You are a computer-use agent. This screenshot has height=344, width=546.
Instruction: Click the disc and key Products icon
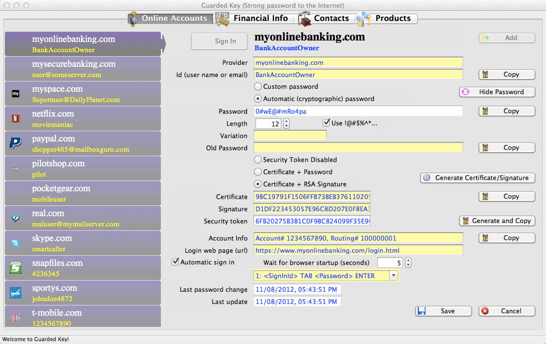pos(363,19)
